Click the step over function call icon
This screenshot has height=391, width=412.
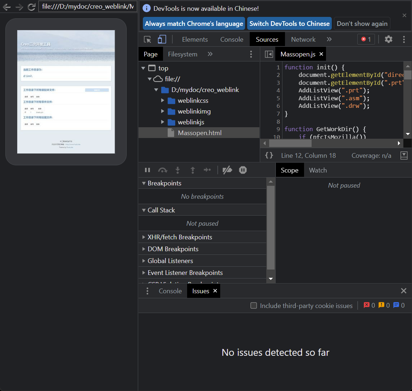(x=163, y=170)
